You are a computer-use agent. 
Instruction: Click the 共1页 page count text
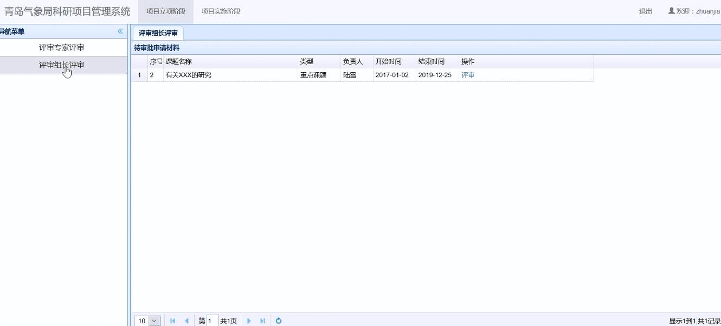click(x=228, y=321)
